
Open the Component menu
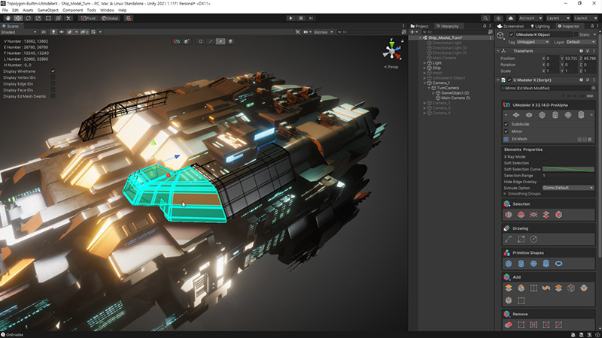(x=72, y=11)
